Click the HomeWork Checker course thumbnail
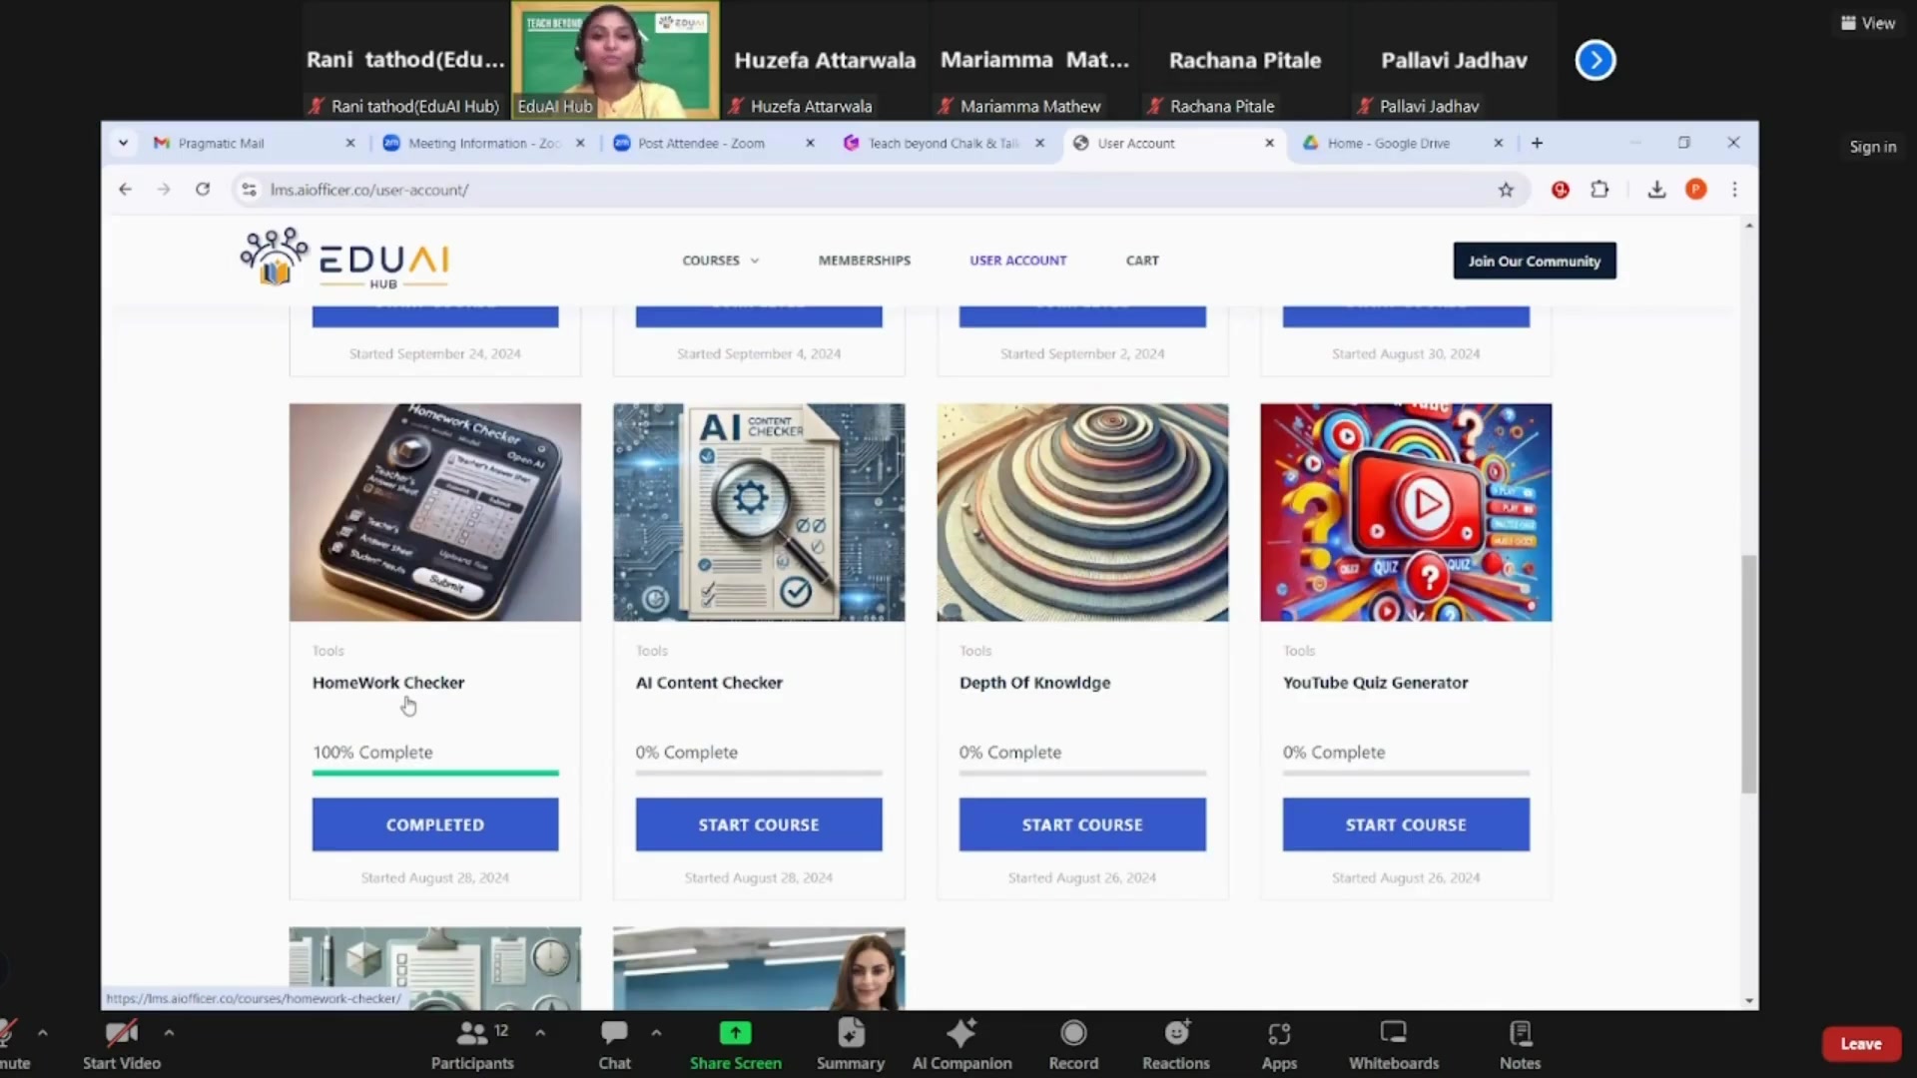 point(435,512)
